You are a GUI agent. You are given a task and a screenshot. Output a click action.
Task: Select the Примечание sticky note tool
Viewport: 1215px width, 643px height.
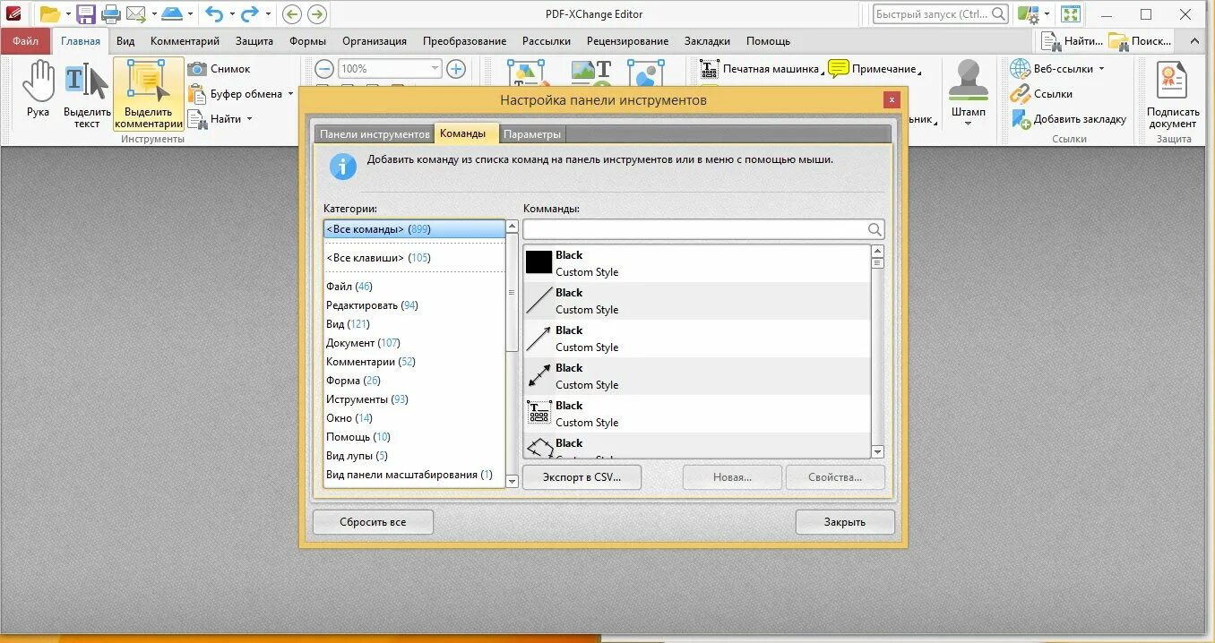click(873, 69)
